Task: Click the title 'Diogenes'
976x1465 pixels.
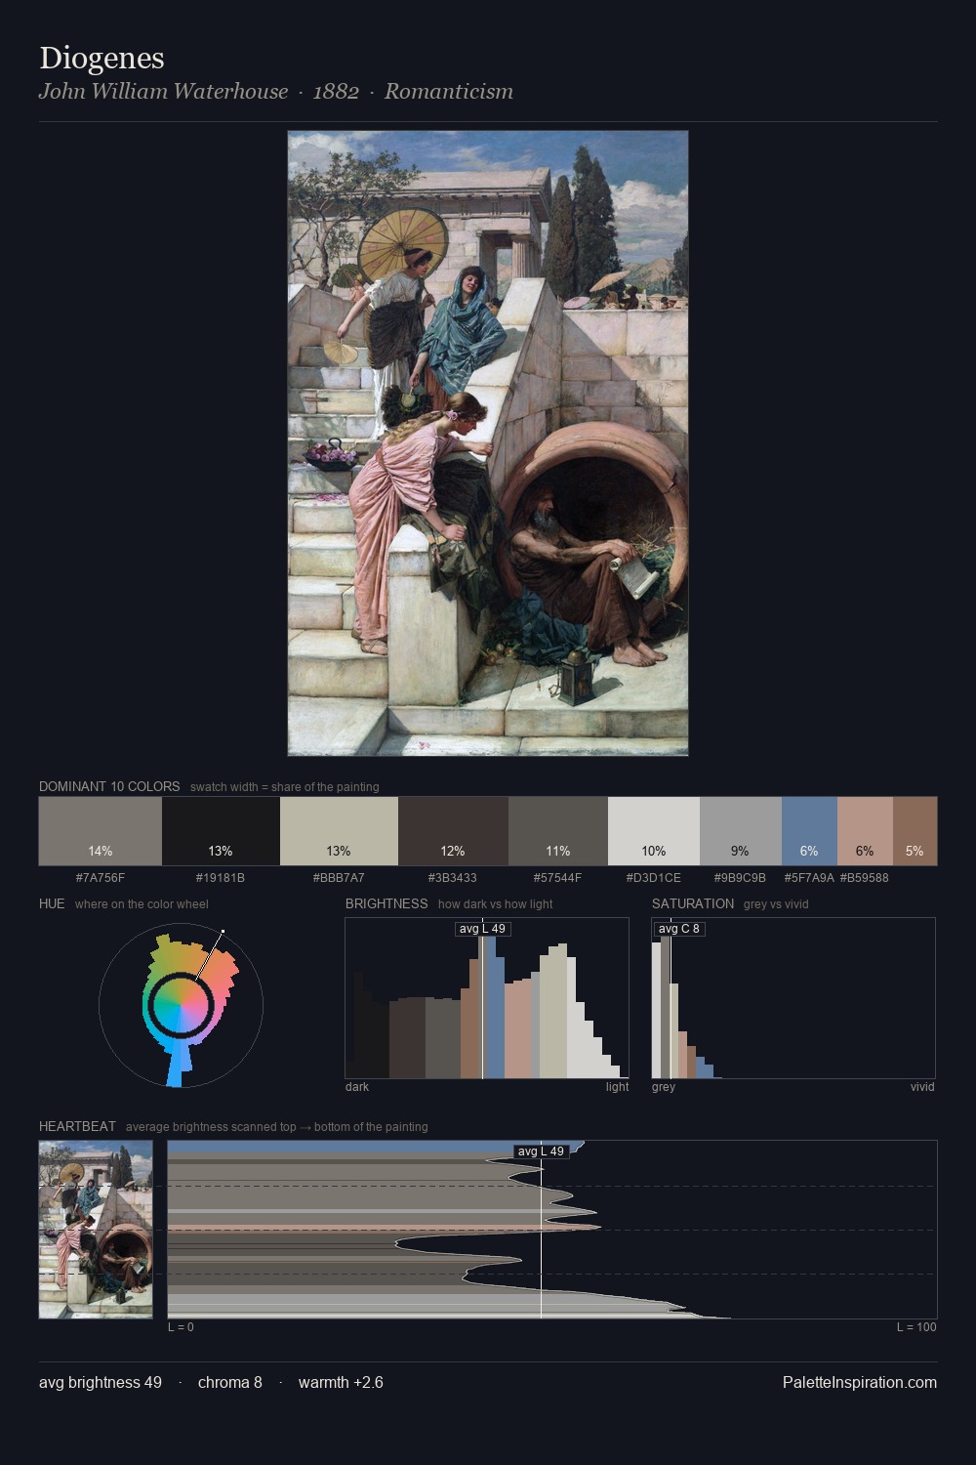Action: pyautogui.click(x=102, y=58)
